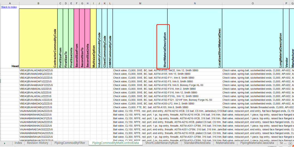Image resolution: width=294 pixels, height=147 pixels.
Task: Select column A header
Action: tap(10, 3)
